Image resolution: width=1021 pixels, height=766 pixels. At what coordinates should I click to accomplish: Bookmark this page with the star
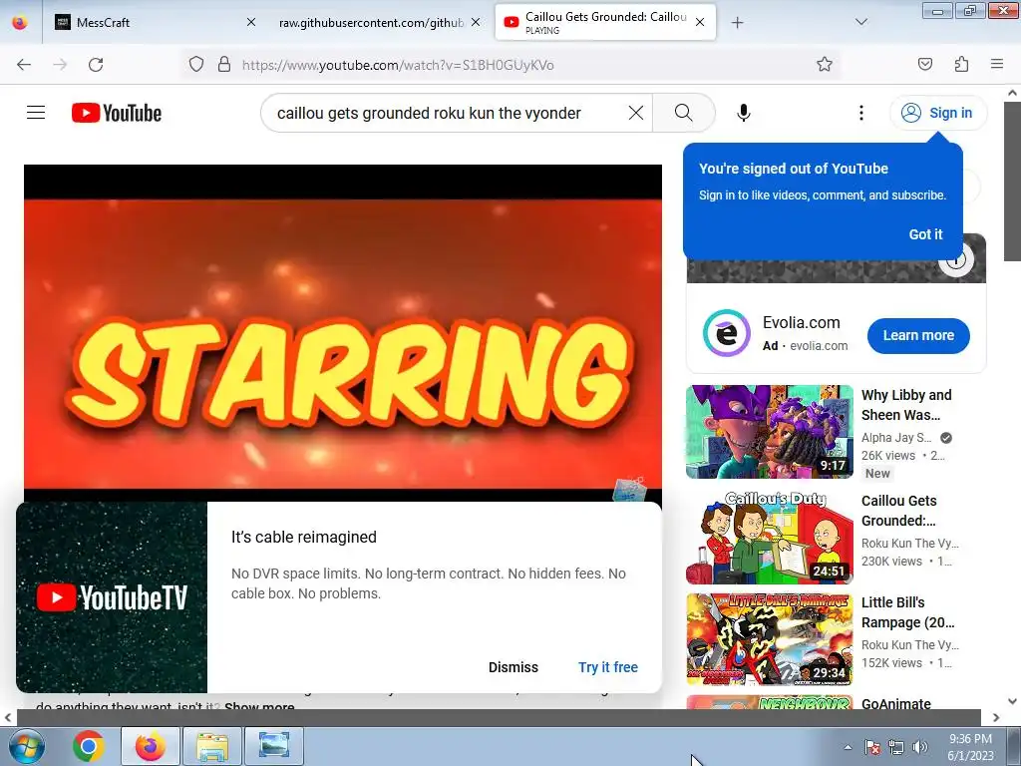[x=825, y=64]
